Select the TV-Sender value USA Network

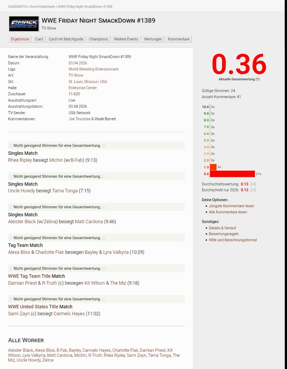[80, 113]
